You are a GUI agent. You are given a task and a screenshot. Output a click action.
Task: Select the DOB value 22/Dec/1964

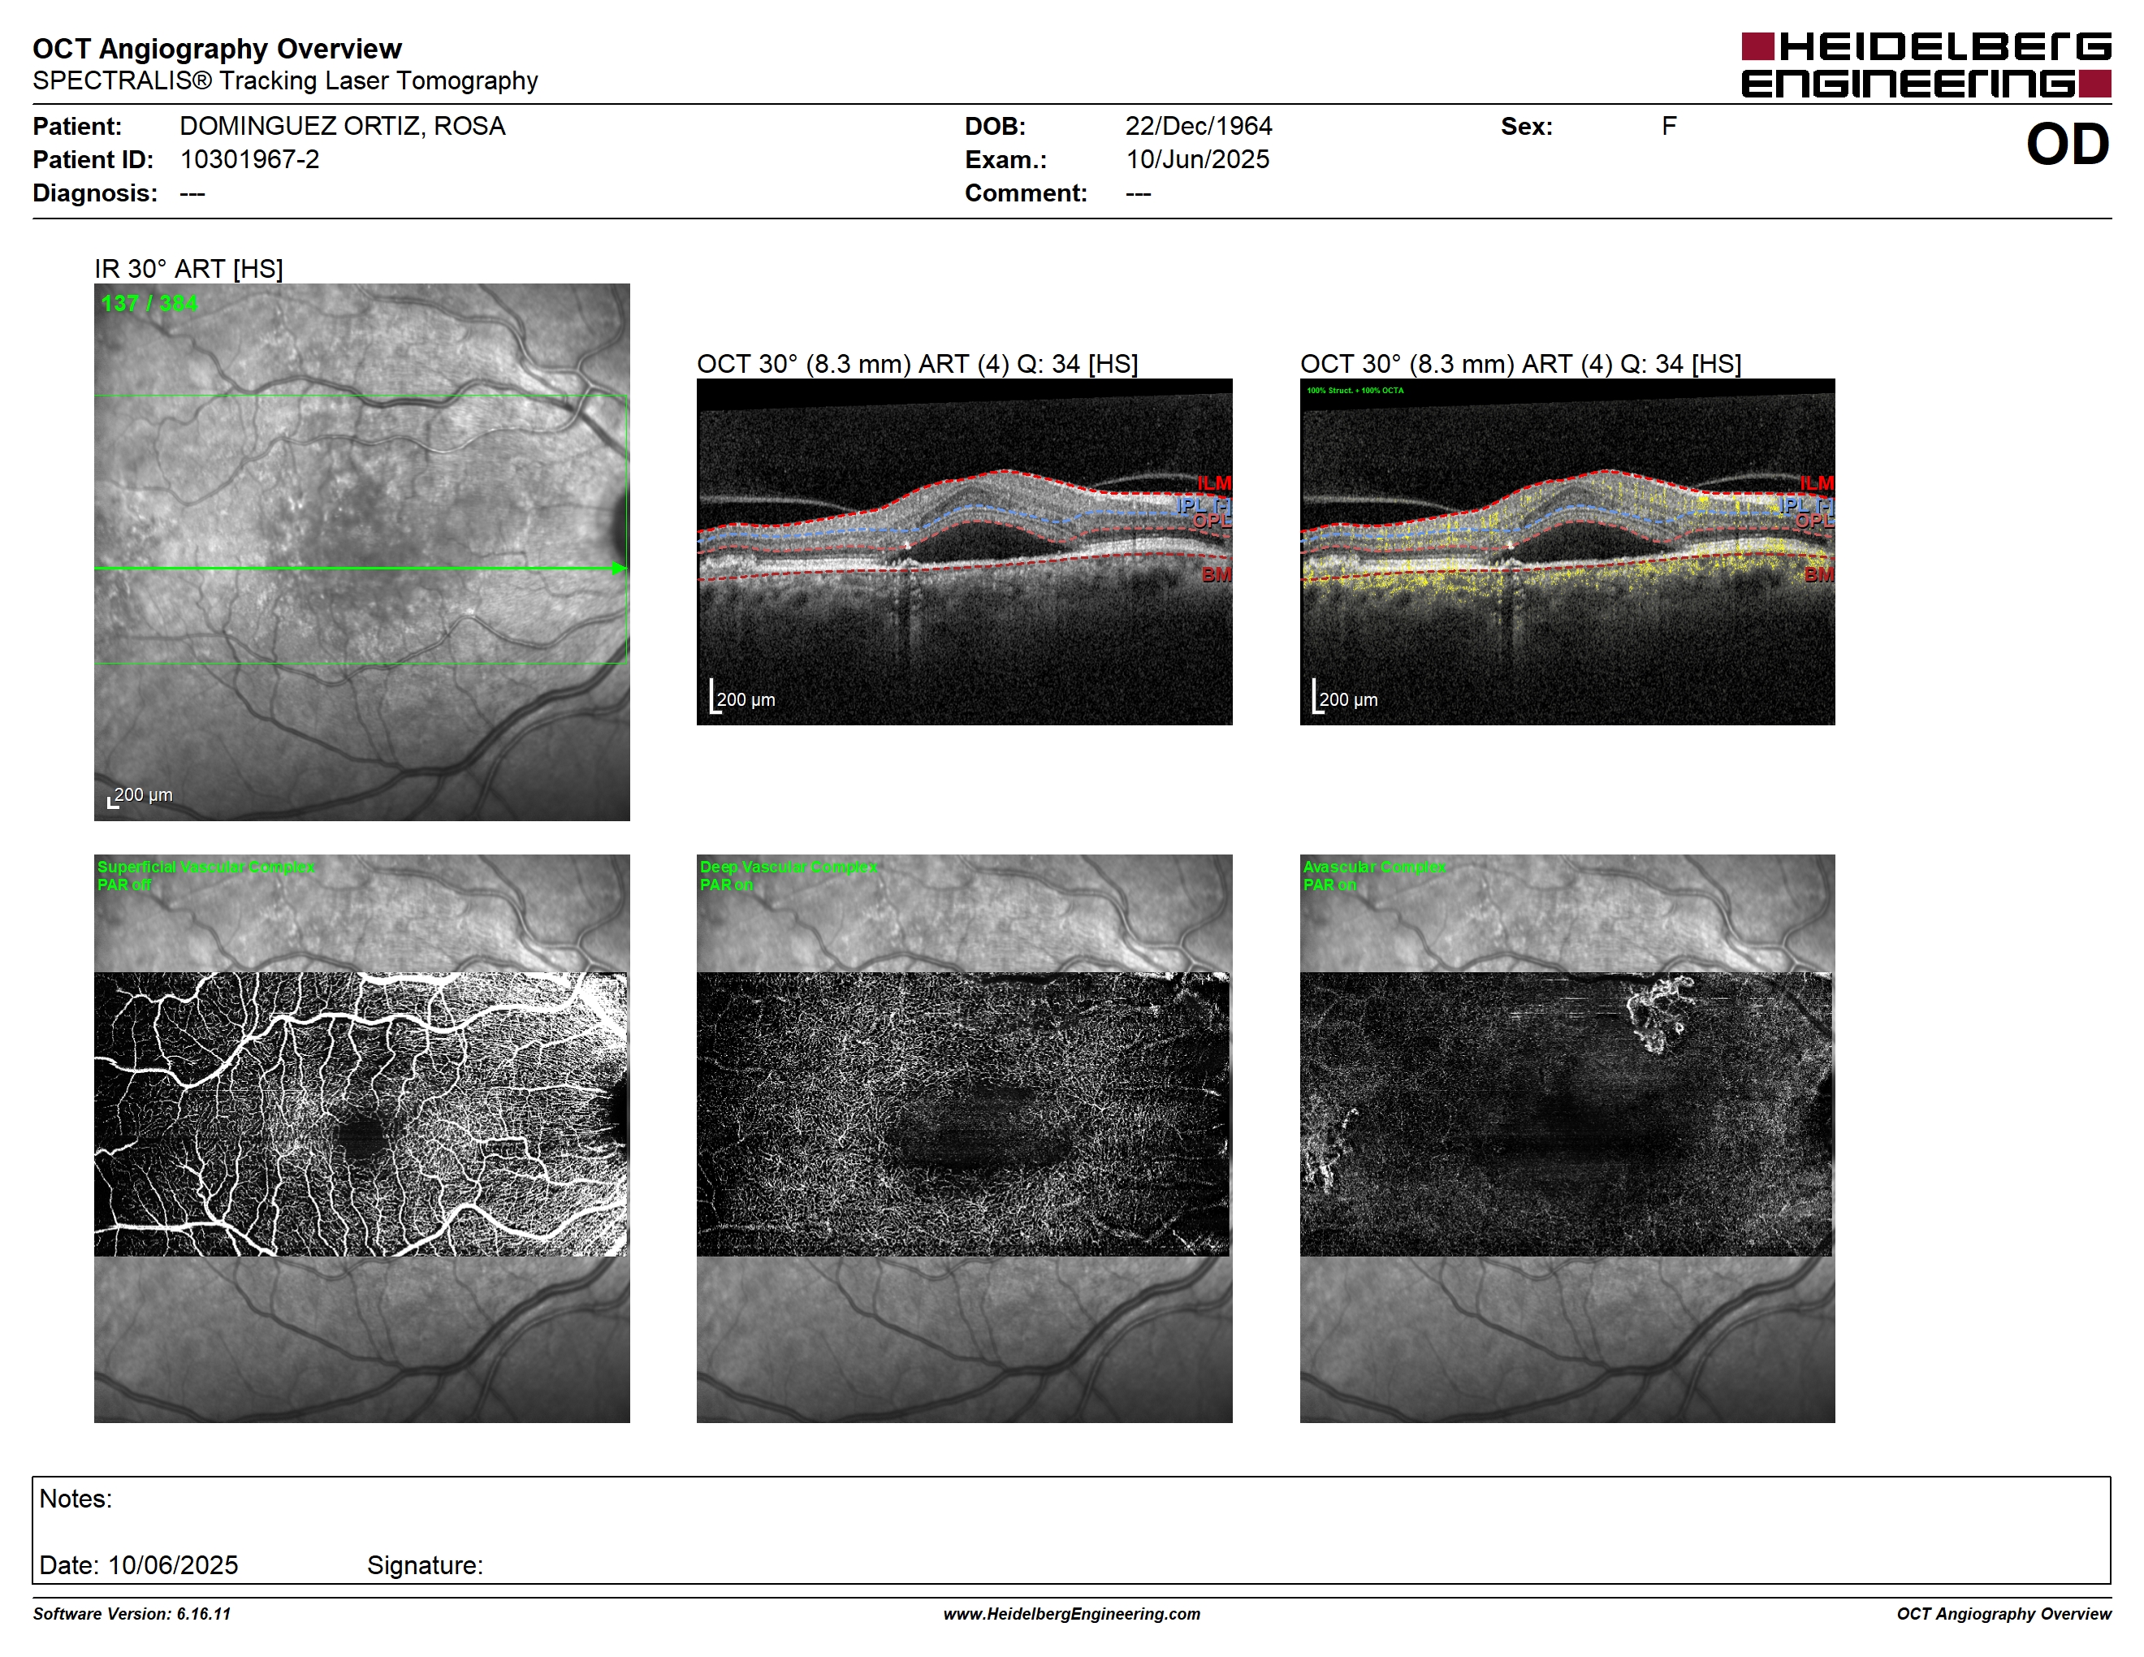point(1198,126)
